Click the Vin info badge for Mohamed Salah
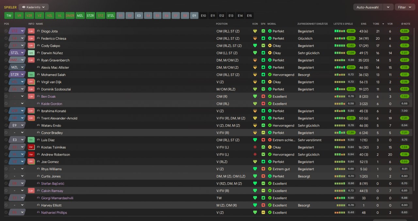This screenshot has height=221, width=418. 31,75
